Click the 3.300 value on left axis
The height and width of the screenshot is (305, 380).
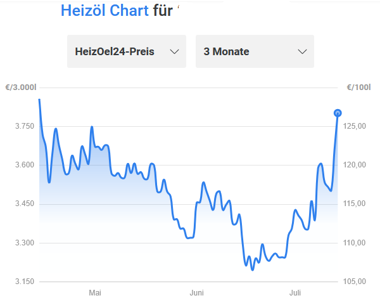25,243
